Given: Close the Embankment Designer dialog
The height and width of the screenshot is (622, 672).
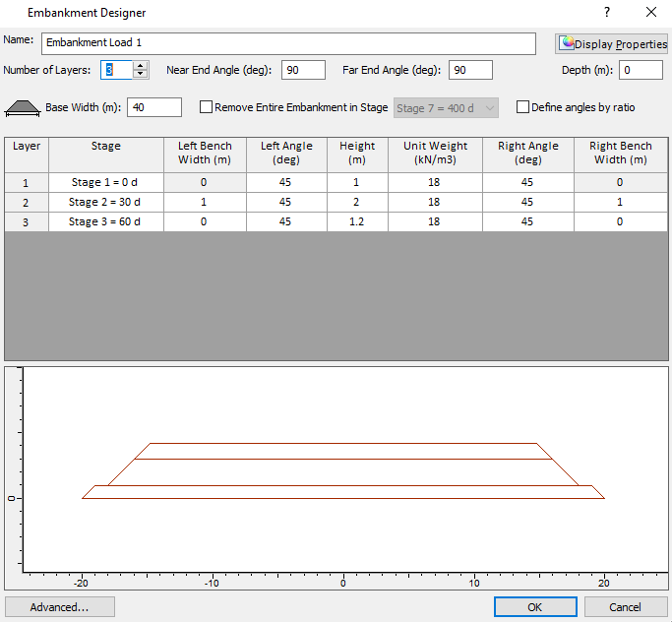Looking at the screenshot, I should 651,12.
